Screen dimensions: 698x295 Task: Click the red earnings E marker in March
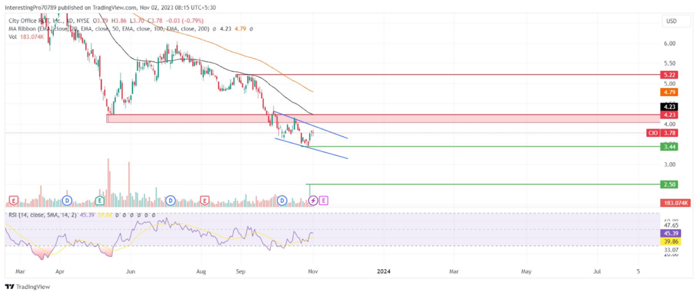(x=14, y=201)
